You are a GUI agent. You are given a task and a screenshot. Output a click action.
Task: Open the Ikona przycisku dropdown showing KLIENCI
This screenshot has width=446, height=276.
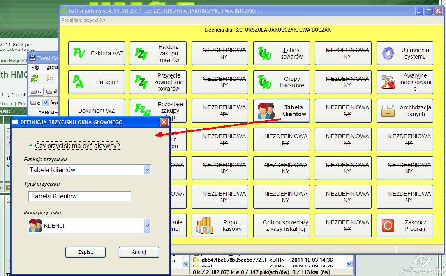tap(147, 226)
